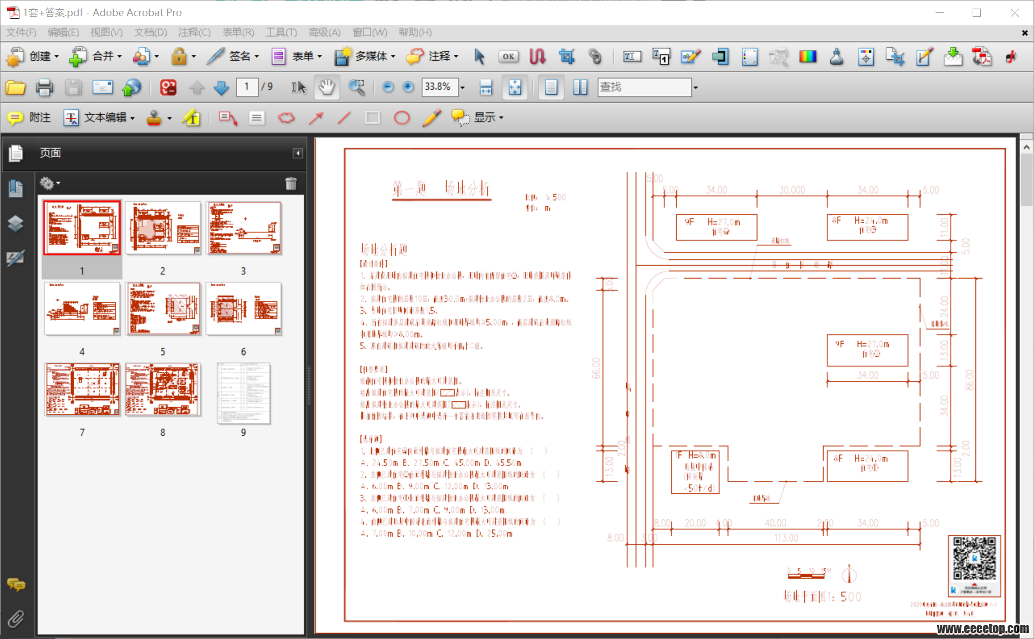
Task: Click the Save disk icon
Action: 73,87
